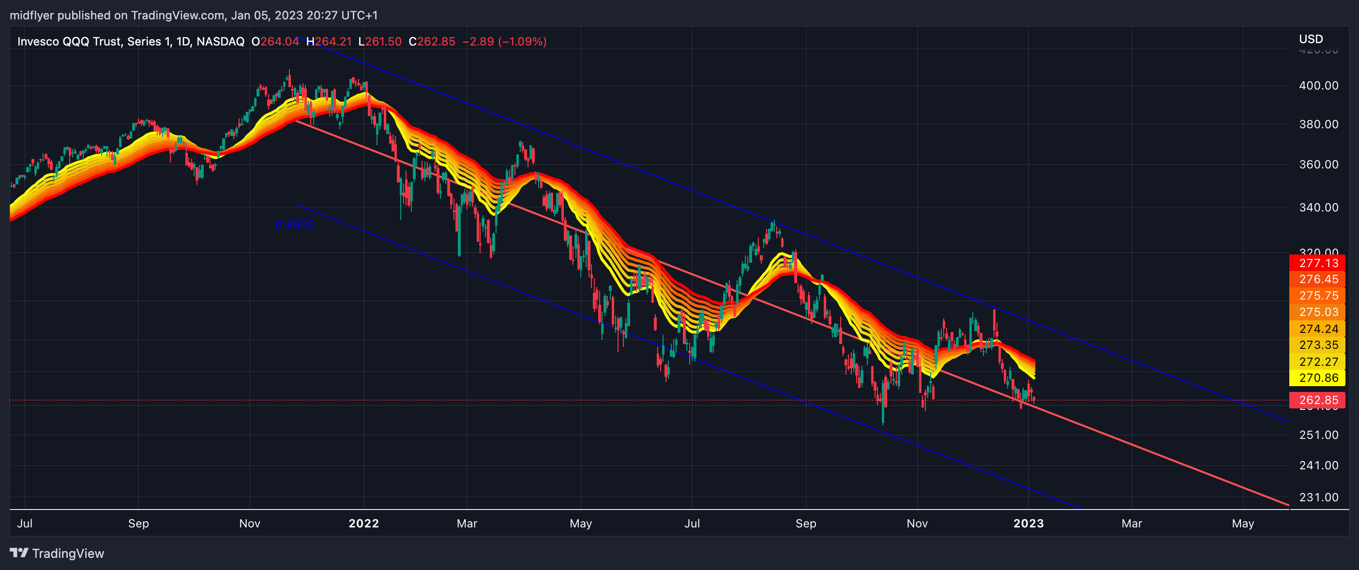Click the TradingView logo icon
1359x570 pixels.
point(19,553)
